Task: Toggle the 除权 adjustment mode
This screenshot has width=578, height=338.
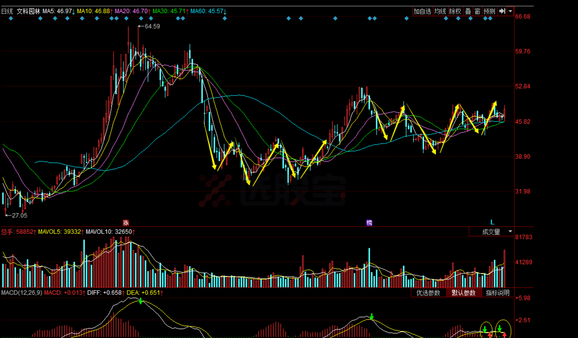Action: [455, 11]
